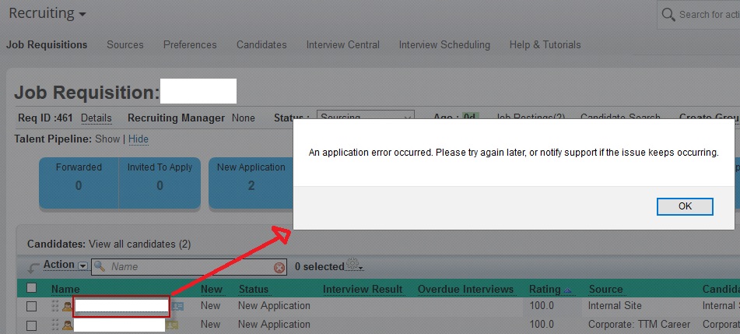This screenshot has width=740, height=334.
Task: Sort by Interview Result column
Action: pos(363,289)
